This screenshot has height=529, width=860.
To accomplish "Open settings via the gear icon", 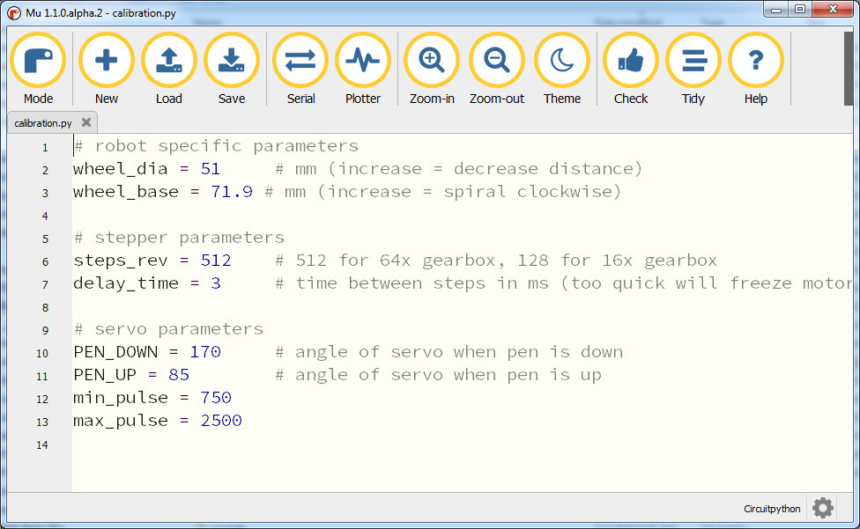I will pos(823,508).
